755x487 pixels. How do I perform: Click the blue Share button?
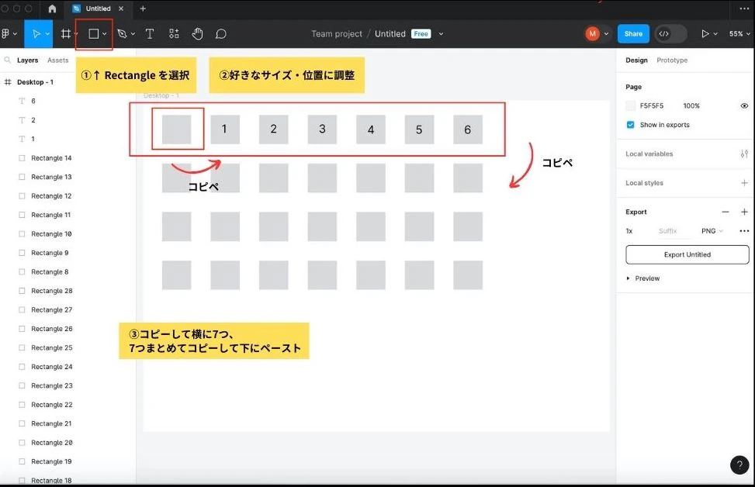[x=633, y=33]
